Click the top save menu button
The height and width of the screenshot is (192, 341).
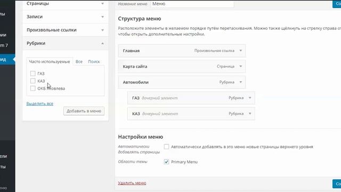point(337,4)
